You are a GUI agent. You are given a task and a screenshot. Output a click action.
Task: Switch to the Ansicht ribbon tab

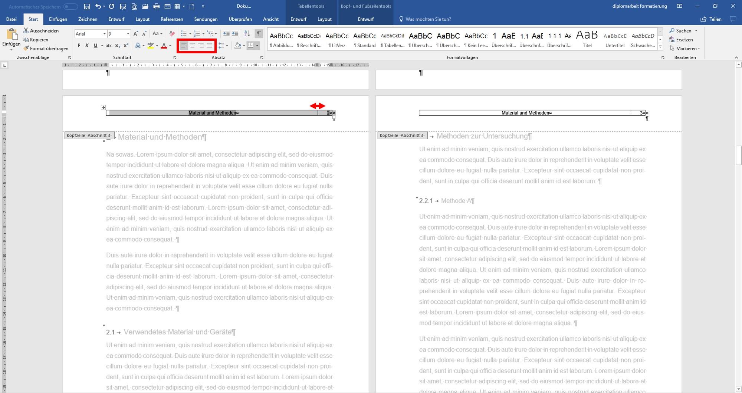[x=271, y=19]
